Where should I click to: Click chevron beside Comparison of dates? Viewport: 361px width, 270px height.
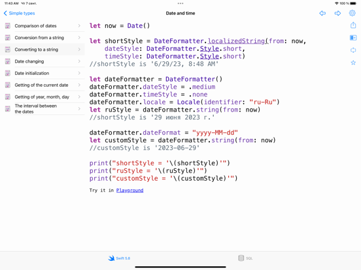pyautogui.click(x=79, y=25)
